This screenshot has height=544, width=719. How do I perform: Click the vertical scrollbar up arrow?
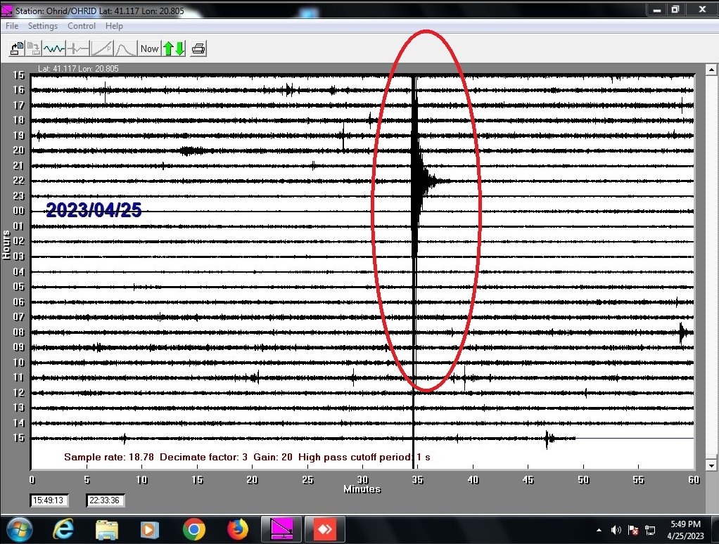(x=711, y=70)
